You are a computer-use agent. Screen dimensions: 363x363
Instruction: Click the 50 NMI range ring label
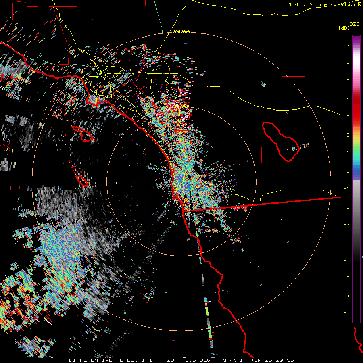tap(182, 106)
